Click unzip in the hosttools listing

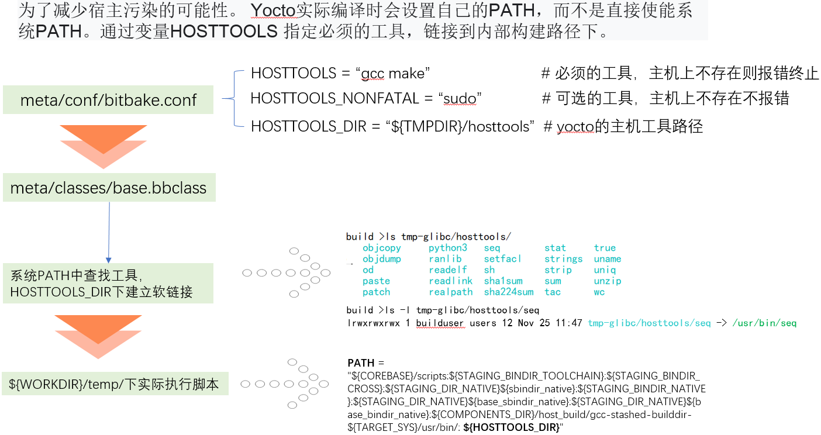[607, 281]
